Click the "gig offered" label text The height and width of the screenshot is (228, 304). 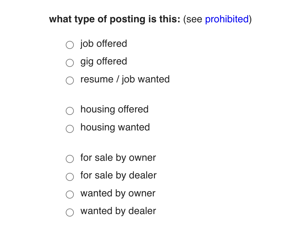tap(104, 62)
